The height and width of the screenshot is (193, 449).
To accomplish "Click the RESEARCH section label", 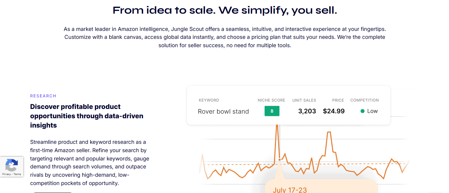I will pyautogui.click(x=43, y=96).
